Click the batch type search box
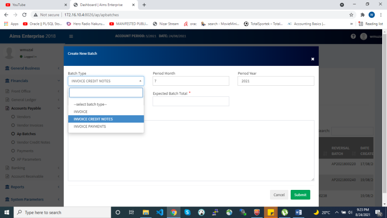Screen dimensions: 387x218 tap(106, 93)
